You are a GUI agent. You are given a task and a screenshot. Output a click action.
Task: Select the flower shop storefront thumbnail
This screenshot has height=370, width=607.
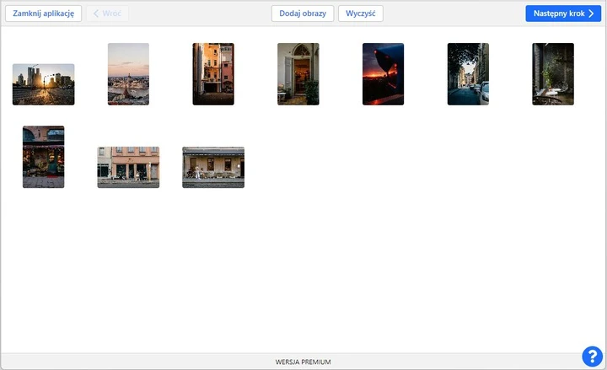[x=43, y=157]
